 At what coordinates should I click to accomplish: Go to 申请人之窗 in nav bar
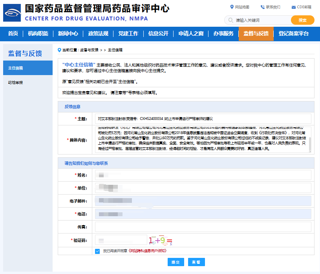point(191,33)
